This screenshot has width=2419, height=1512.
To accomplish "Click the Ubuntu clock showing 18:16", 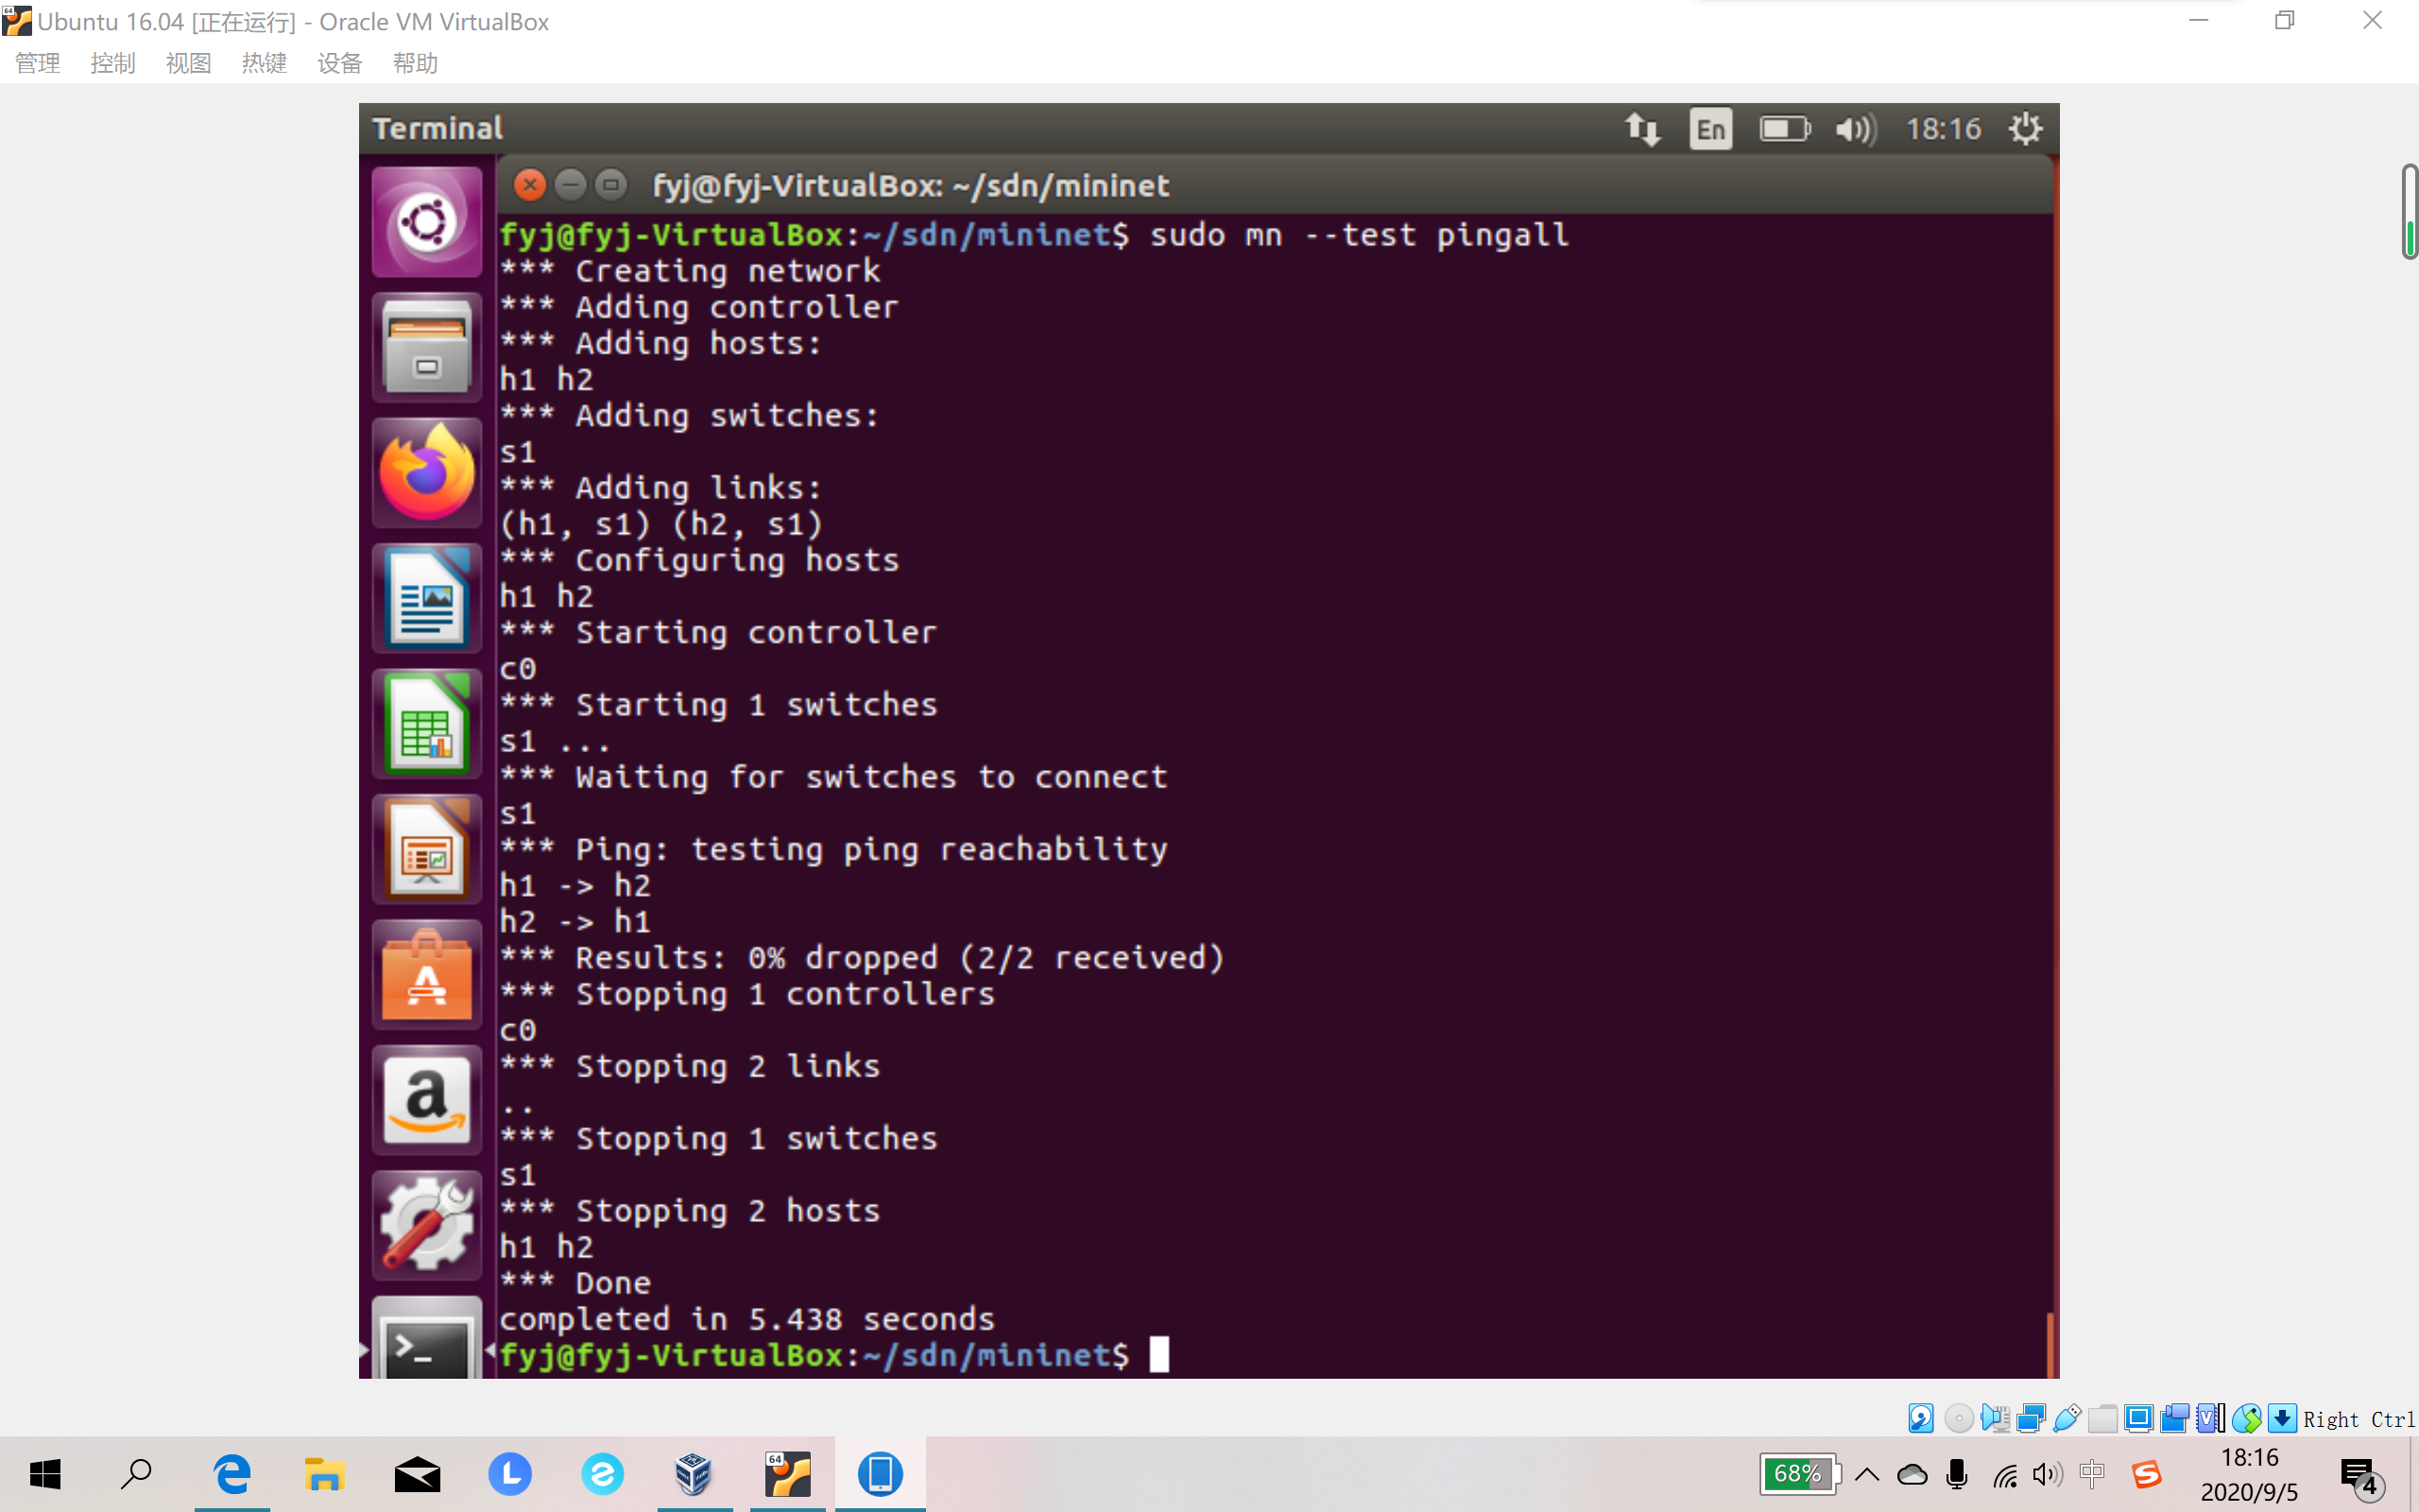I will click(1942, 129).
